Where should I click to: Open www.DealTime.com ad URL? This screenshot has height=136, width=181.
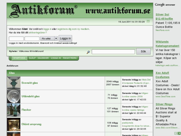tap(165, 96)
